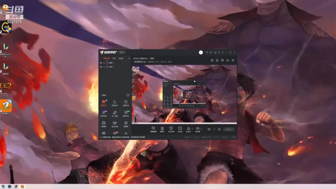
Task: Click the room number 5227676 in app header
Action: coord(163,62)
